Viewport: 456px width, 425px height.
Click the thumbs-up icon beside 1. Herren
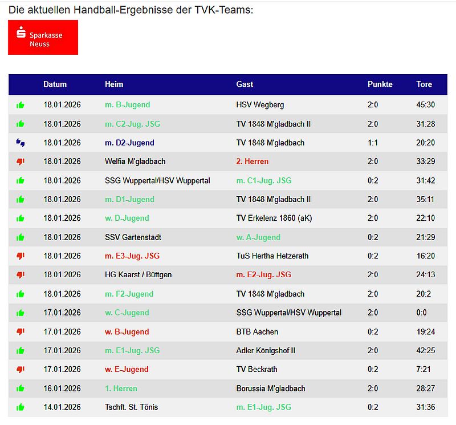point(21,388)
